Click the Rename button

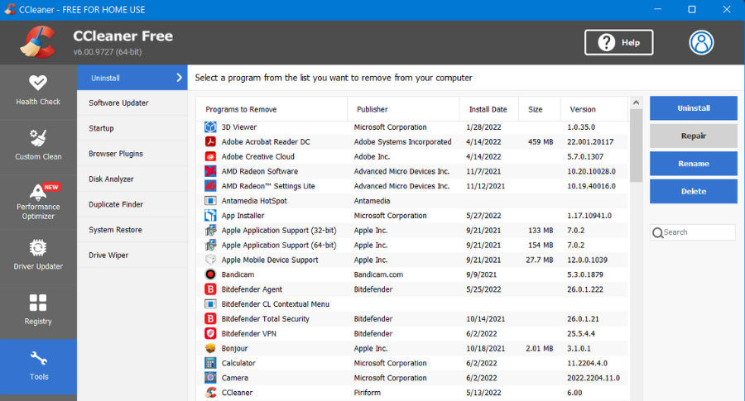pyautogui.click(x=693, y=164)
